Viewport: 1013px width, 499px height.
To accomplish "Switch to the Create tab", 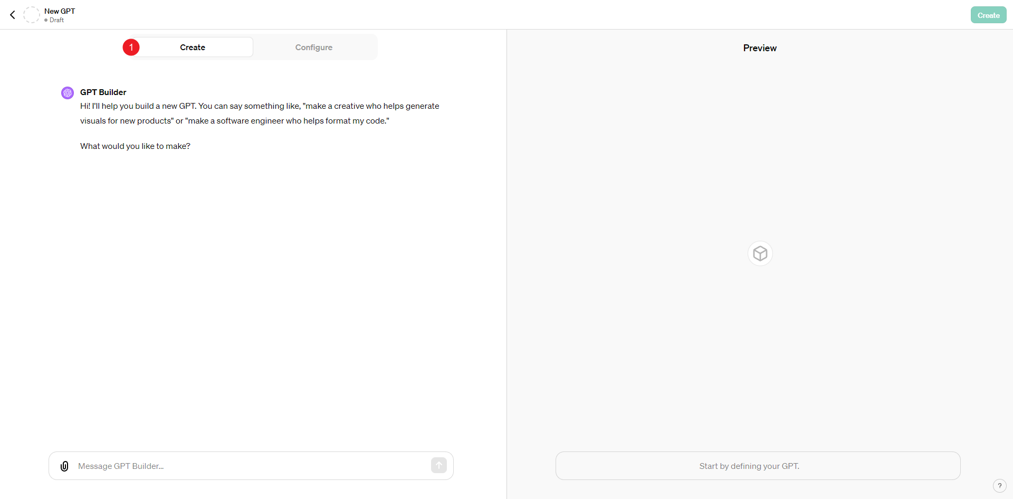I will point(193,48).
